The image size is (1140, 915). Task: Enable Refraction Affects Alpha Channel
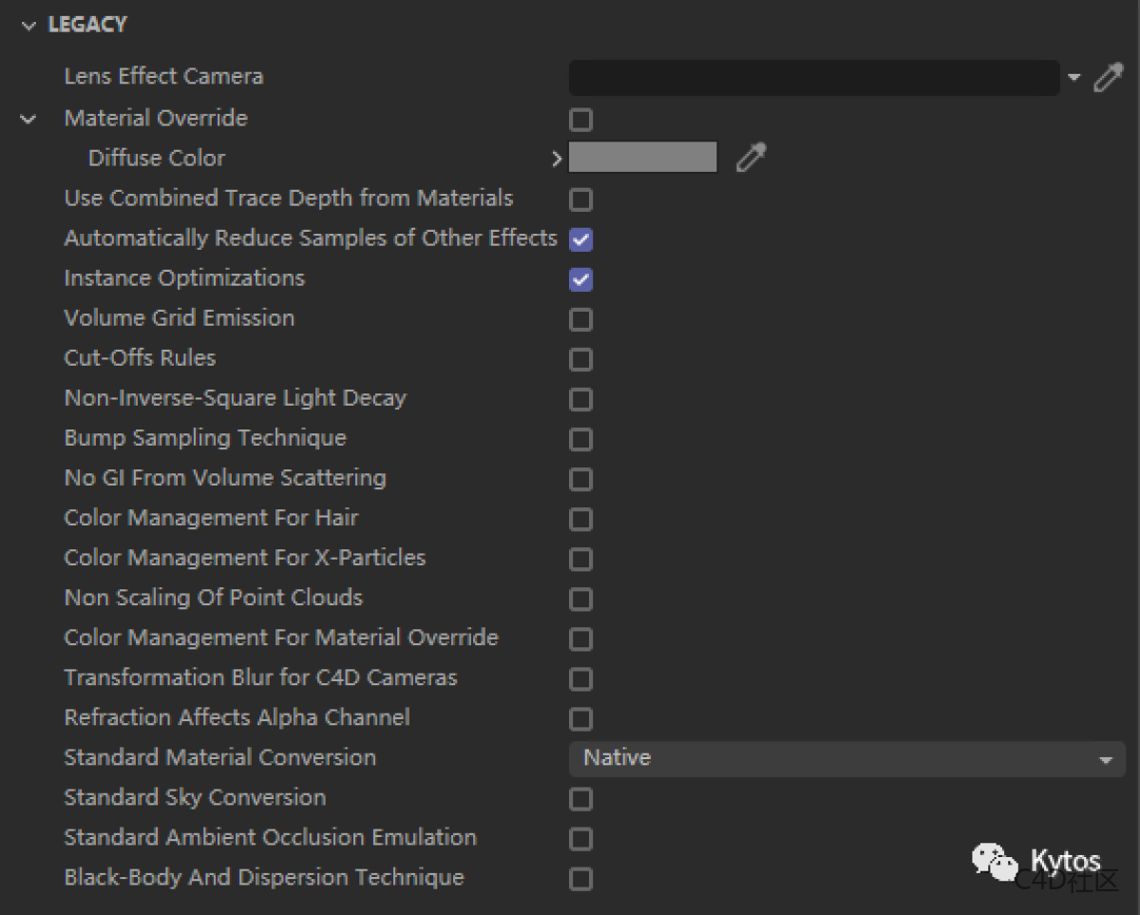point(580,718)
